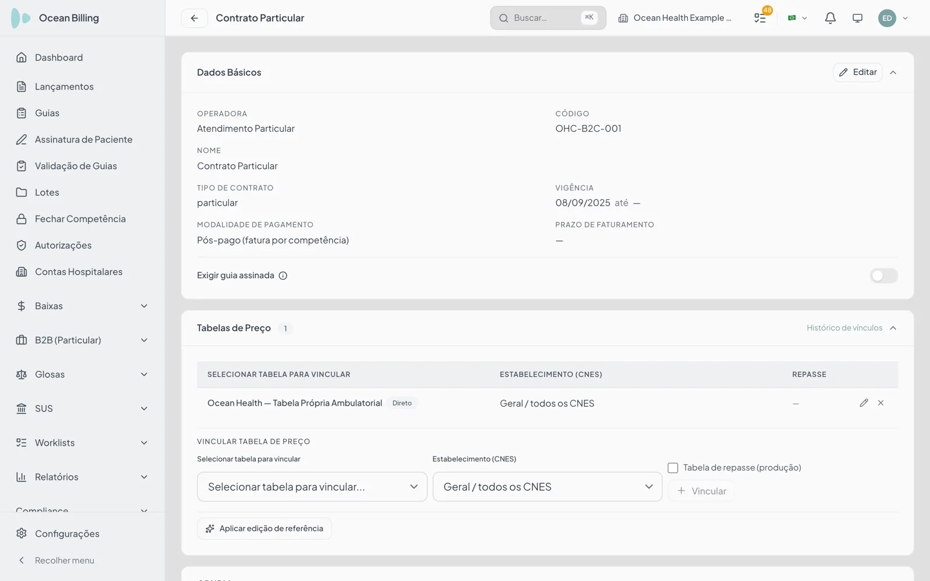Click the monitor display icon in header

857,18
